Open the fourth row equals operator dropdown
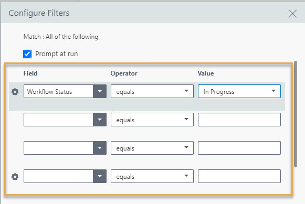This screenshot has height=204, width=305. tap(152, 176)
